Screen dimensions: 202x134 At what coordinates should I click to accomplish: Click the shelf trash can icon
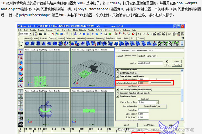point(182,38)
